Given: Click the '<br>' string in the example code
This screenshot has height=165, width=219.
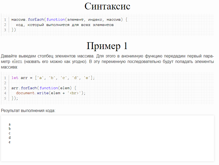Looking at the screenshot, I should pyautogui.click(x=74, y=93).
